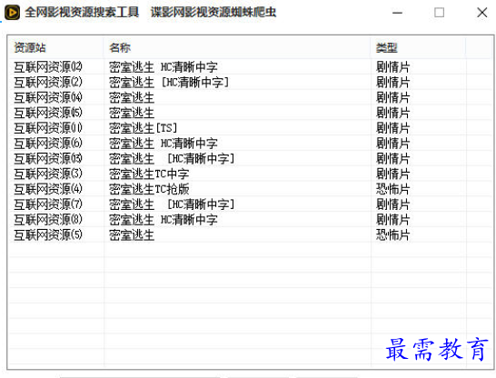This screenshot has width=496, height=378.
Task: Click 剧情片 type in the 互联网资源(8) row
Action: [x=392, y=220]
